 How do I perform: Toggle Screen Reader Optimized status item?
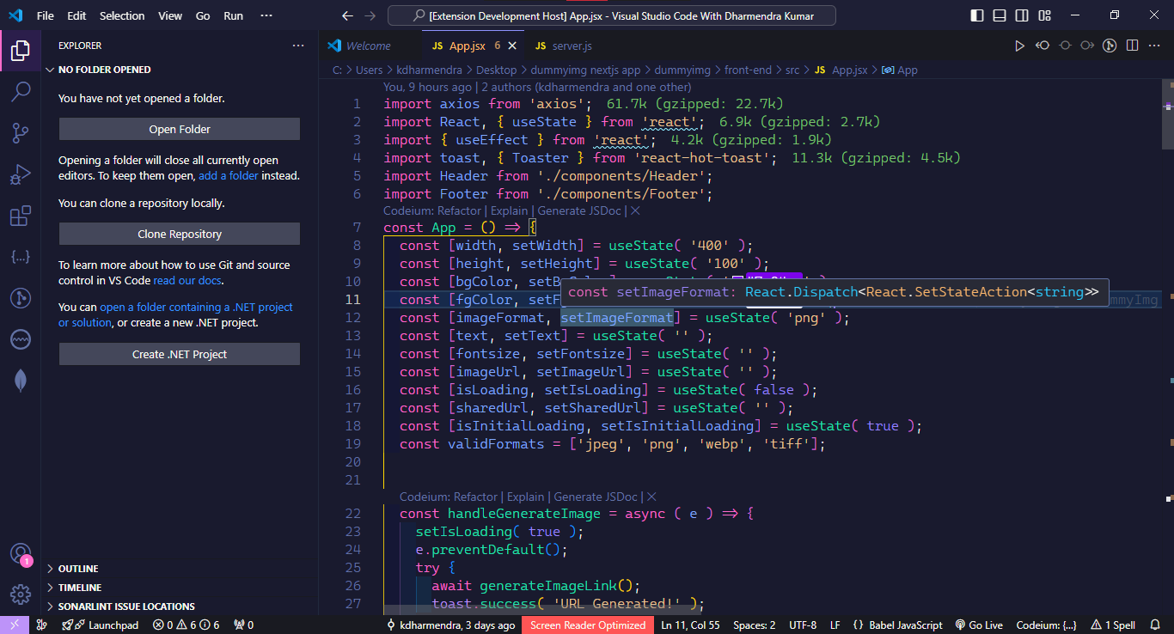tap(588, 625)
